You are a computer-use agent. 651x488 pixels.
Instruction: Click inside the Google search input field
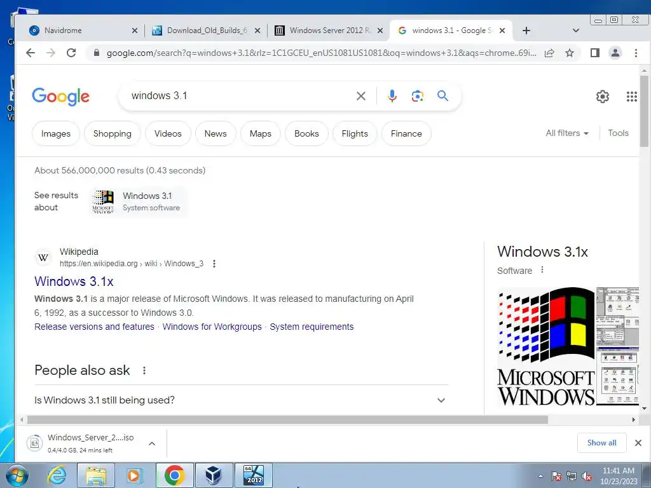click(241, 96)
